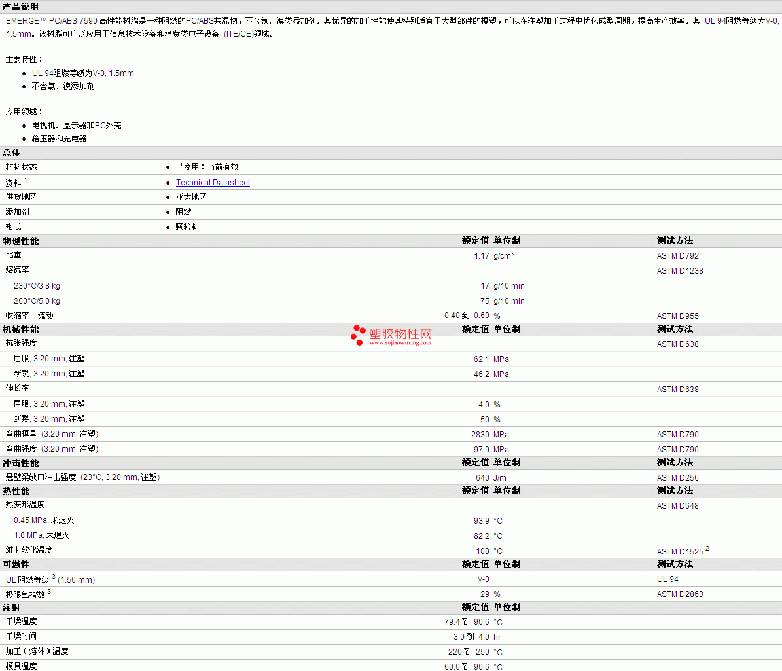The image size is (782, 671).
Task: Select the V-0 flame rating value
Action: tap(483, 579)
